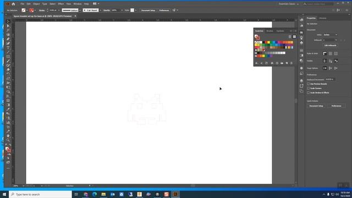Click the Illustrator Home icon
The image size is (352, 198).
point(13,4)
